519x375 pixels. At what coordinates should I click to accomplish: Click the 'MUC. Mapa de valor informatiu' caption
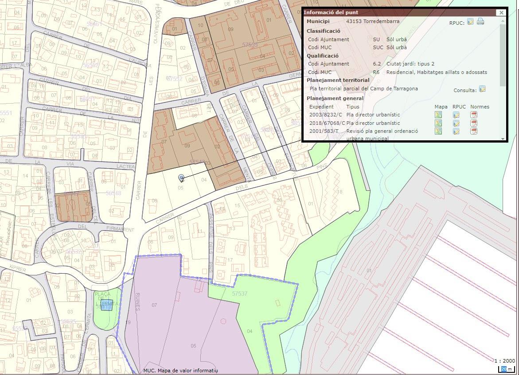click(x=181, y=371)
